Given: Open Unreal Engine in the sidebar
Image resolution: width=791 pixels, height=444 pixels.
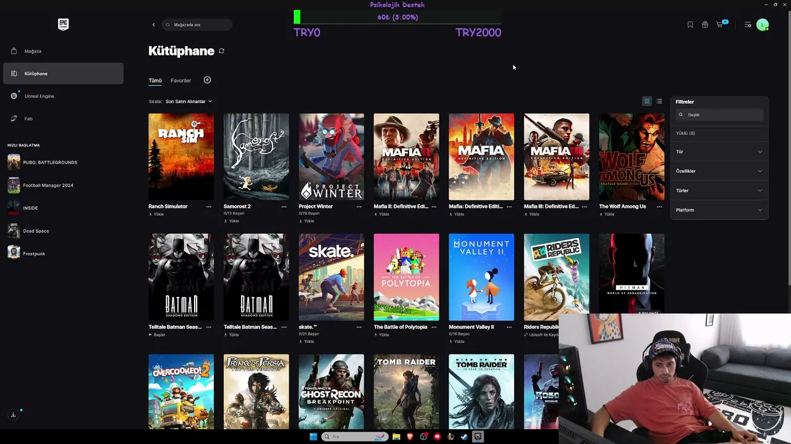Looking at the screenshot, I should coord(63,96).
